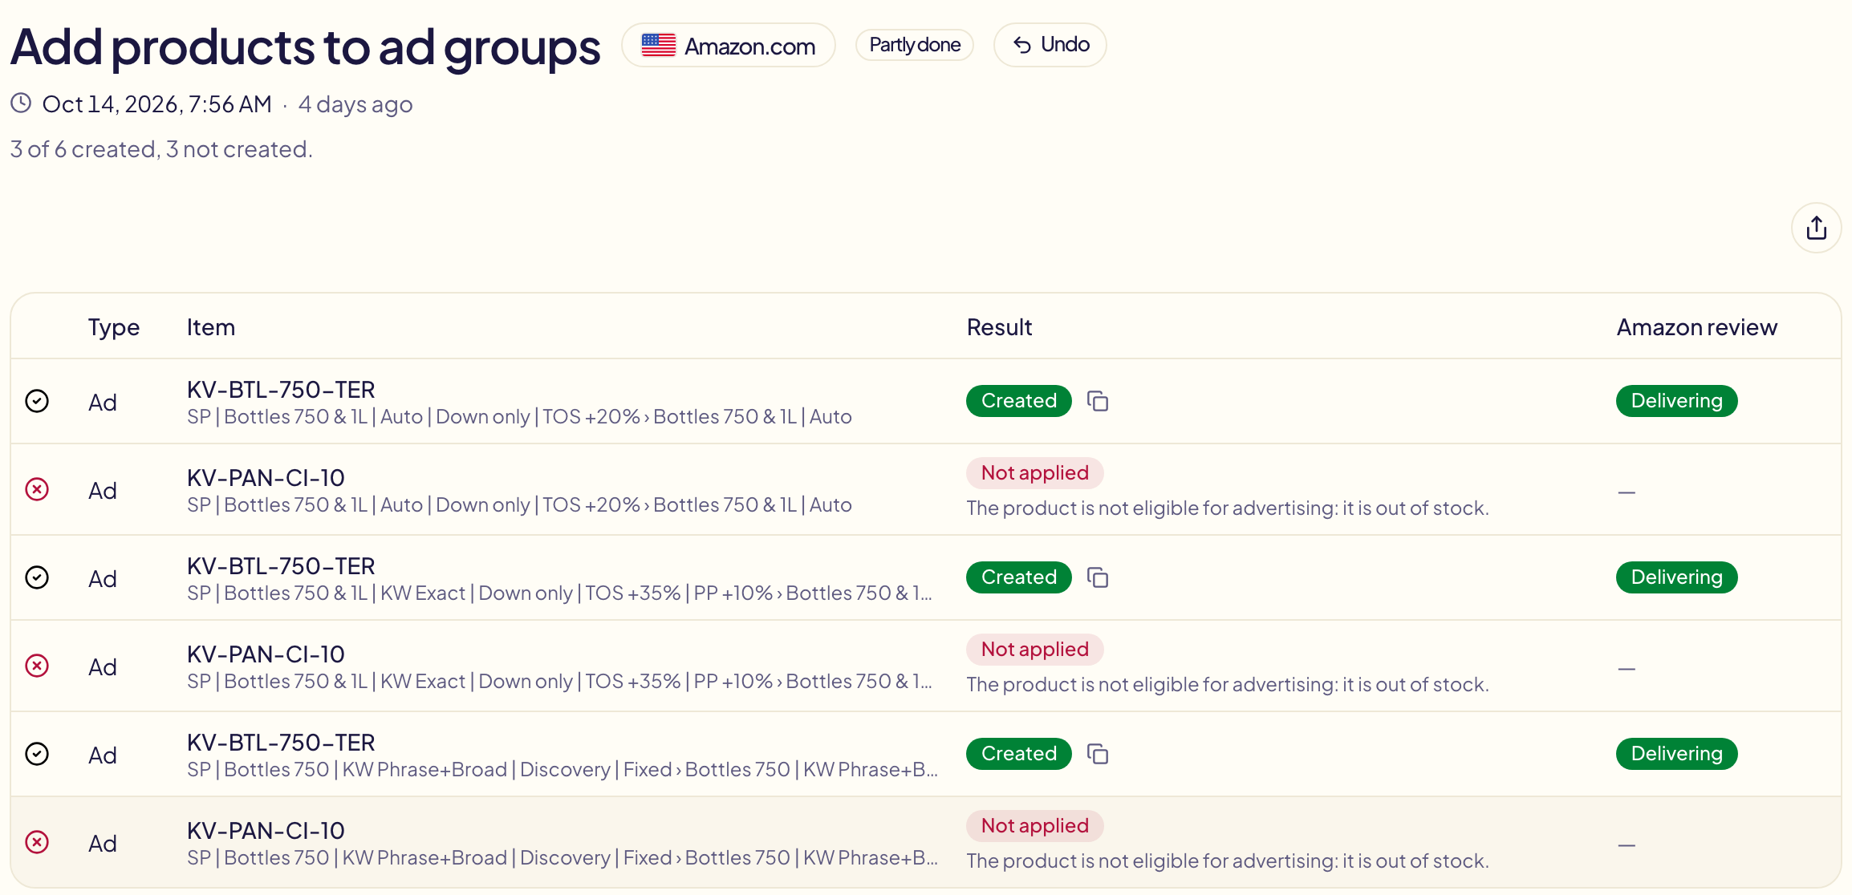Viewport: 1852px width, 895px height.
Task: Click check icon of KV-BTL-750-TER Phrase+Broad row
Action: click(37, 754)
